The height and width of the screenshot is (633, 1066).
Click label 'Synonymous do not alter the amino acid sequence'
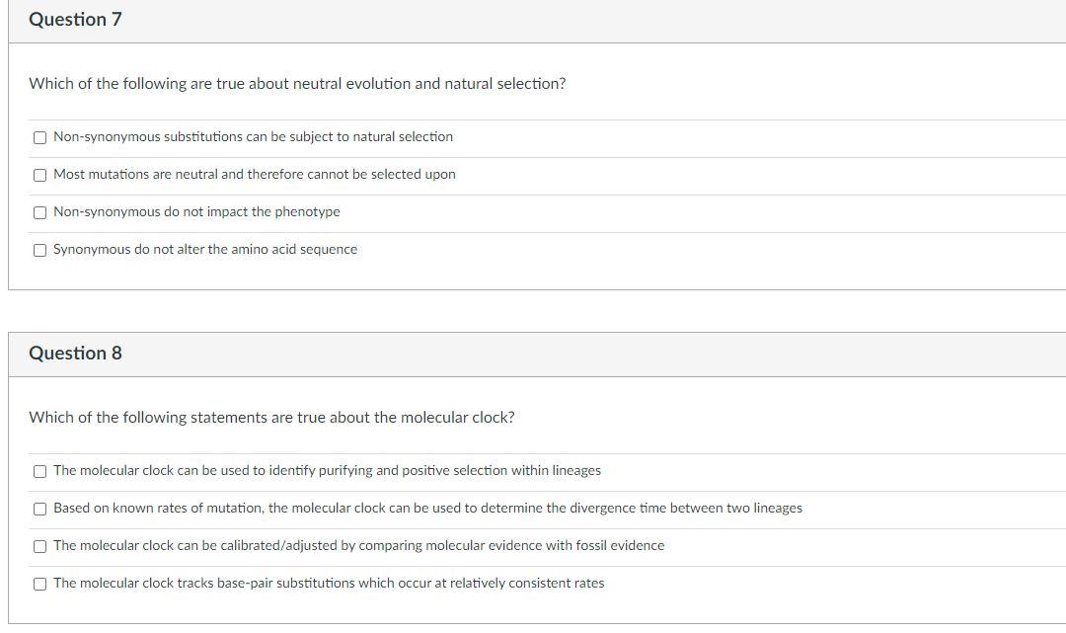click(x=205, y=250)
